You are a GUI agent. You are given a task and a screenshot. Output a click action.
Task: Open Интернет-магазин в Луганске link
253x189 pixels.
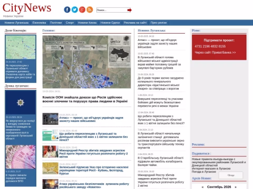pos(211,169)
